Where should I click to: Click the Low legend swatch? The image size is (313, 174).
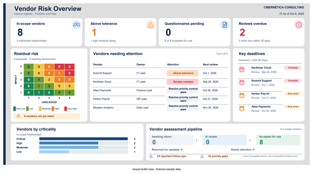[27, 109]
